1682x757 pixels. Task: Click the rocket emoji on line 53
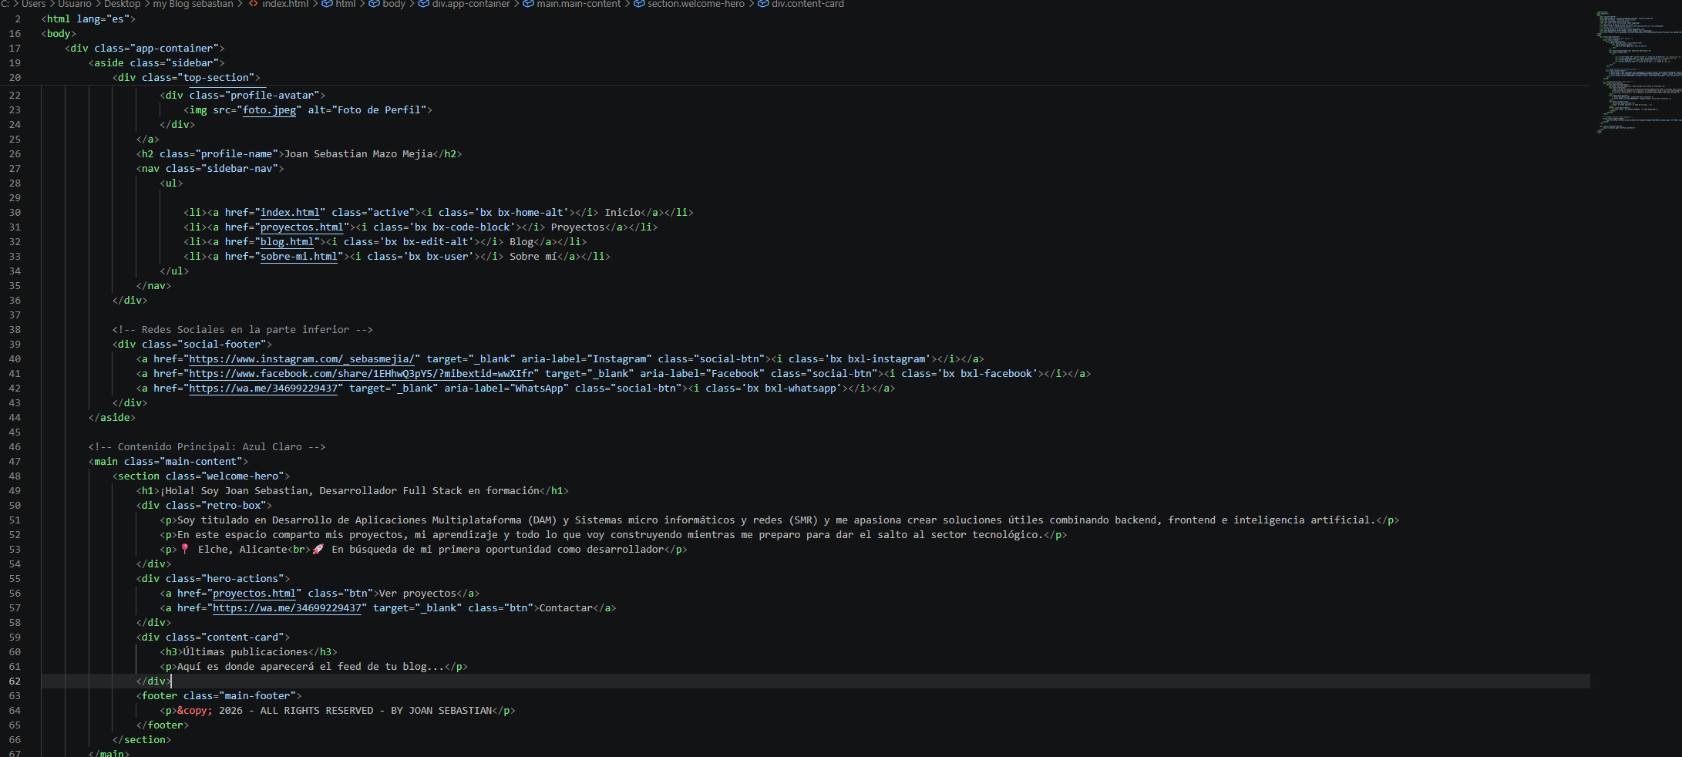[x=318, y=550]
